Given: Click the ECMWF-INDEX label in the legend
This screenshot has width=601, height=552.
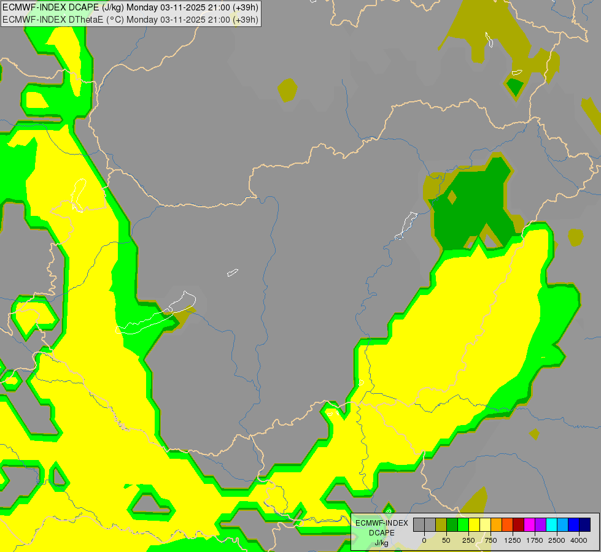Looking at the screenshot, I should (x=382, y=523).
